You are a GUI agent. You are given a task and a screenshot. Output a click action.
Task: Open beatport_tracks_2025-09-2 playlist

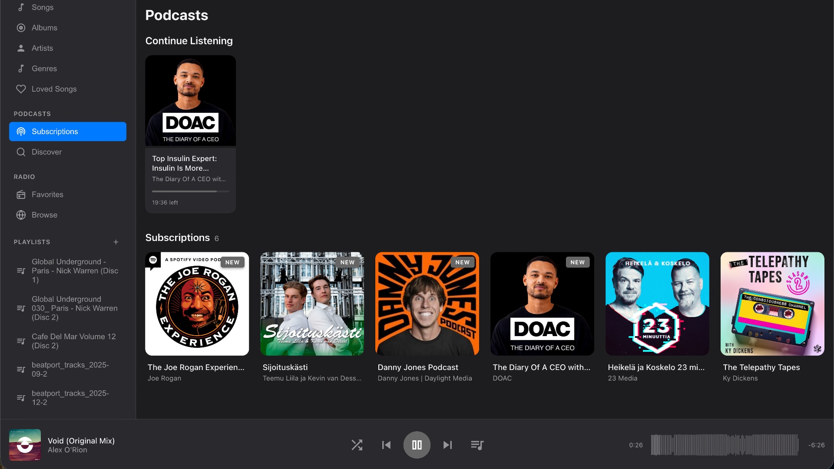68,370
